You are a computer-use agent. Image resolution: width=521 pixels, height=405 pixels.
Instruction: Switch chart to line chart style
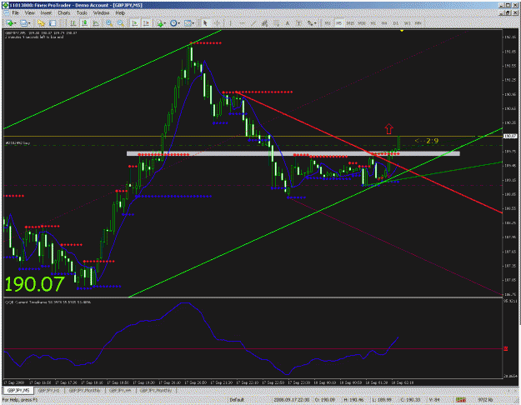96,23
